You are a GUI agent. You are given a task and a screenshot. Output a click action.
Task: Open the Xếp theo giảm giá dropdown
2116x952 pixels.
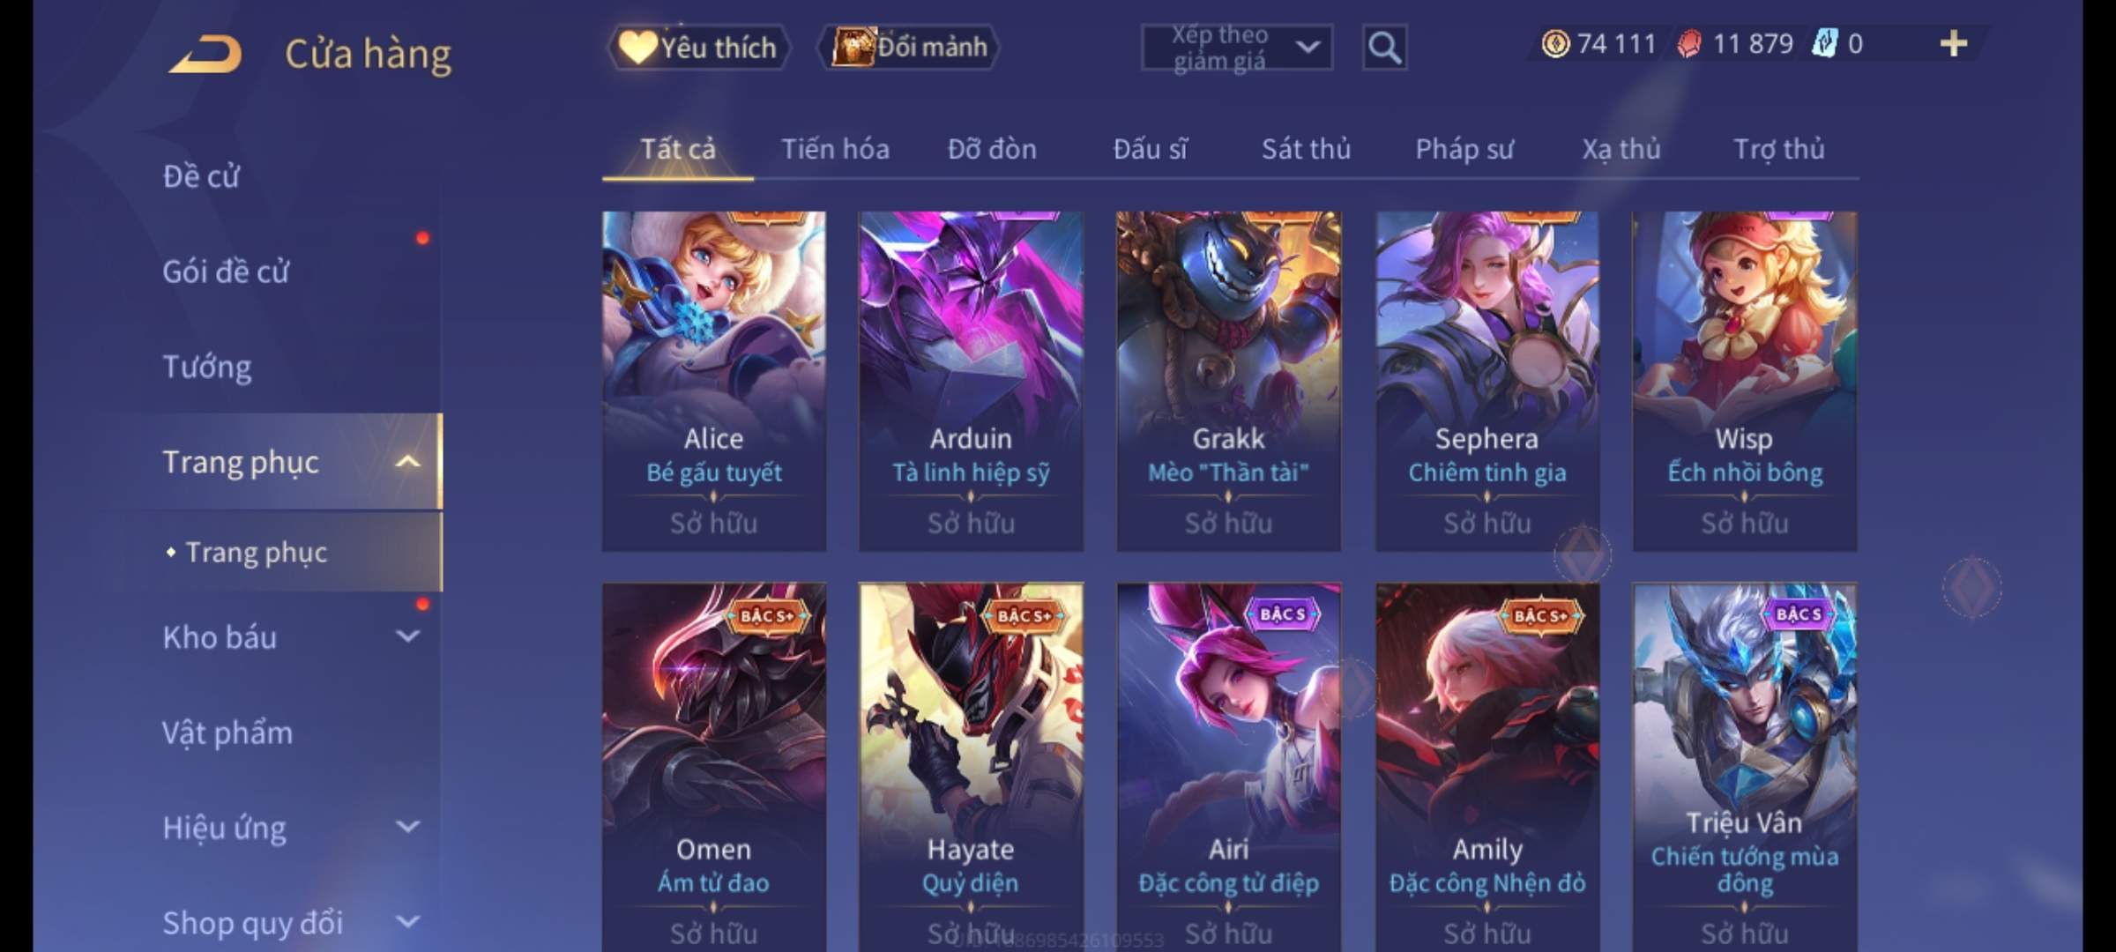coord(1236,48)
